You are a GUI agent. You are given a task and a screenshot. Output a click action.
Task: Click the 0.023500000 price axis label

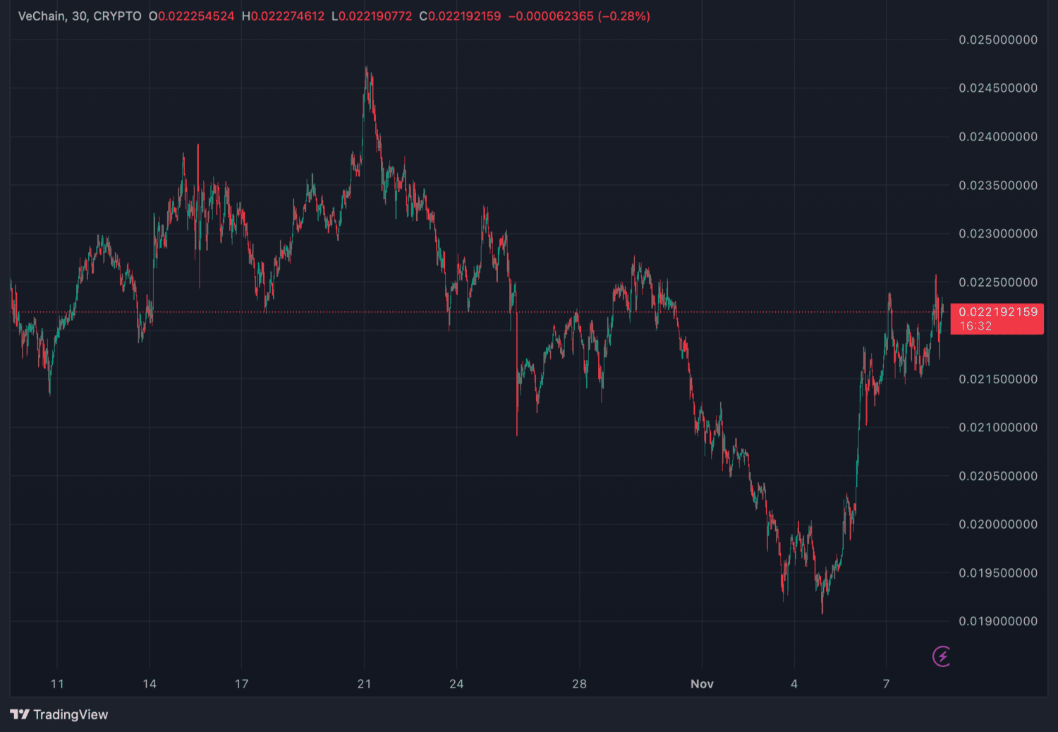pyautogui.click(x=997, y=185)
